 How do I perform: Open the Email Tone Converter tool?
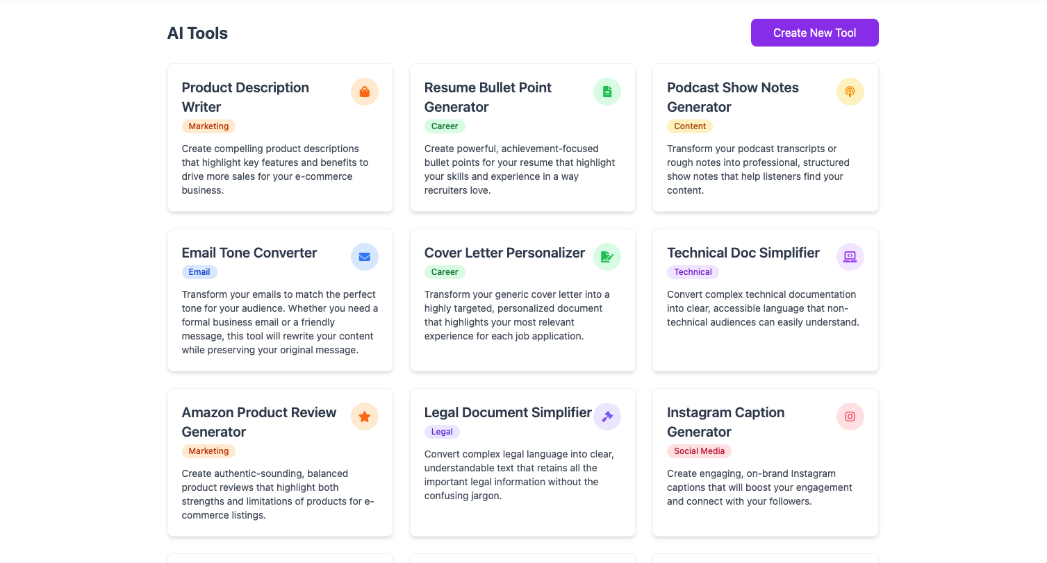pyautogui.click(x=249, y=253)
